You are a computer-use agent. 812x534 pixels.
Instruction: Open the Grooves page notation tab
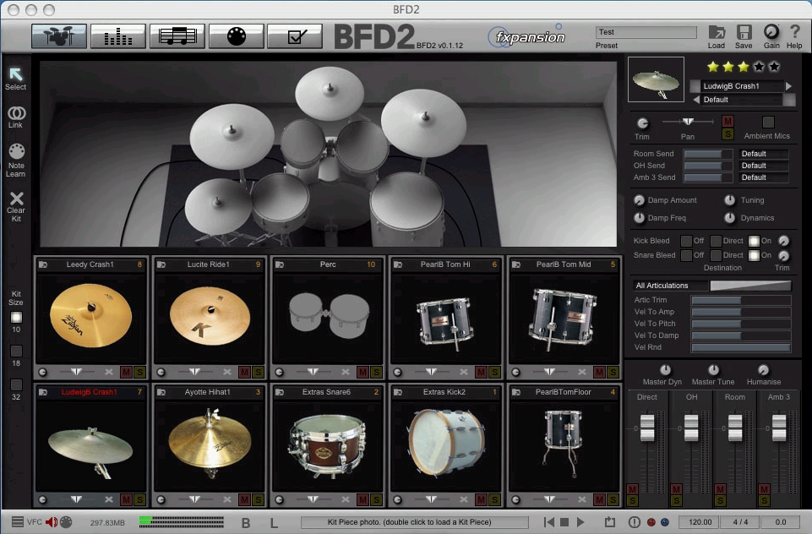[x=177, y=36]
